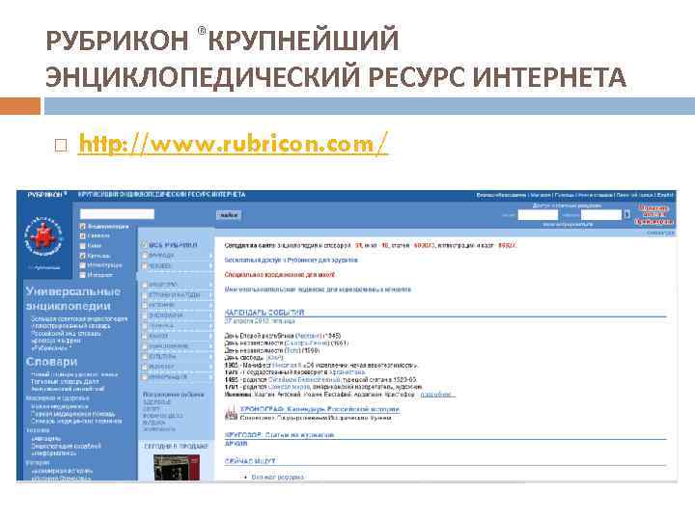Expand the ЭКОНОМИКА rubric arrow
Image resolution: width=695 pixels, height=521 pixels.
211,315
